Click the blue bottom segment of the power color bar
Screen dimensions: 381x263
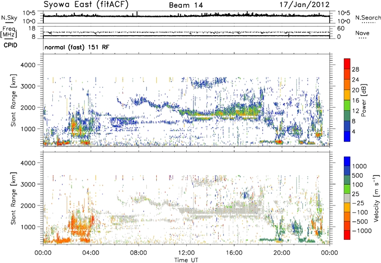[x=347, y=136]
